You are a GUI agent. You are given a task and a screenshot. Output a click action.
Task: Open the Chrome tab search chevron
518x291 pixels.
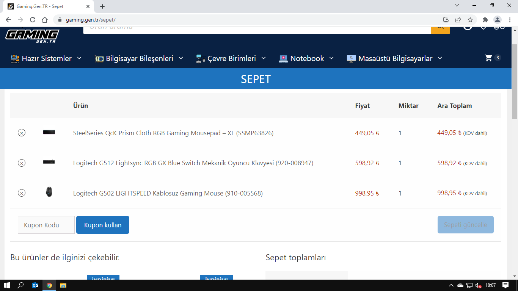click(457, 6)
